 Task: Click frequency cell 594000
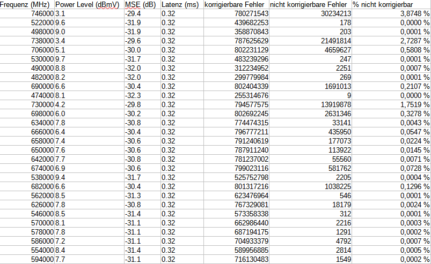tap(27, 259)
